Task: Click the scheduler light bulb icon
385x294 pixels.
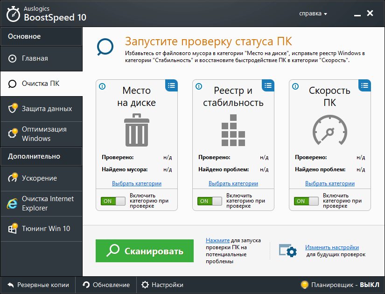Action: (304, 285)
